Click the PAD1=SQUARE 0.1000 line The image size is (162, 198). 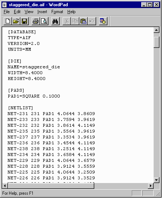pos(34,96)
